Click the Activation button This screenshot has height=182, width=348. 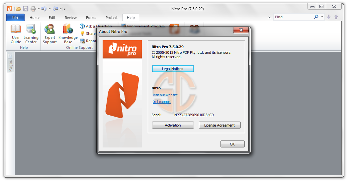point(173,125)
